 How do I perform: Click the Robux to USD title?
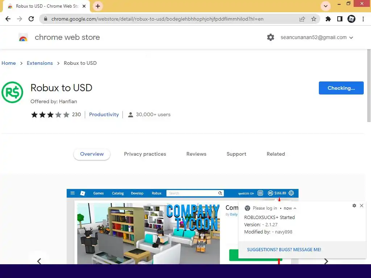(x=61, y=88)
